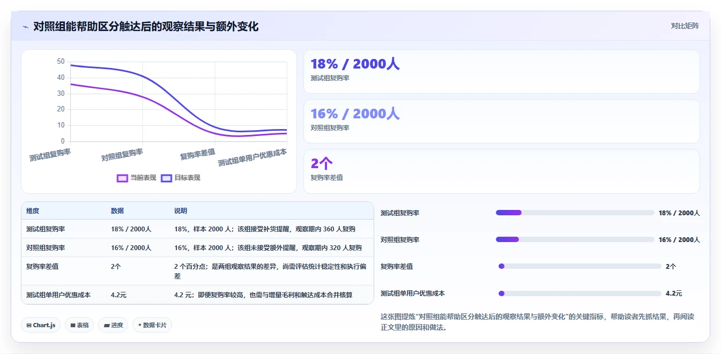The height and width of the screenshot is (354, 721).
Task: Click the 测试组复购率 chart axis label
Action: pos(50,155)
